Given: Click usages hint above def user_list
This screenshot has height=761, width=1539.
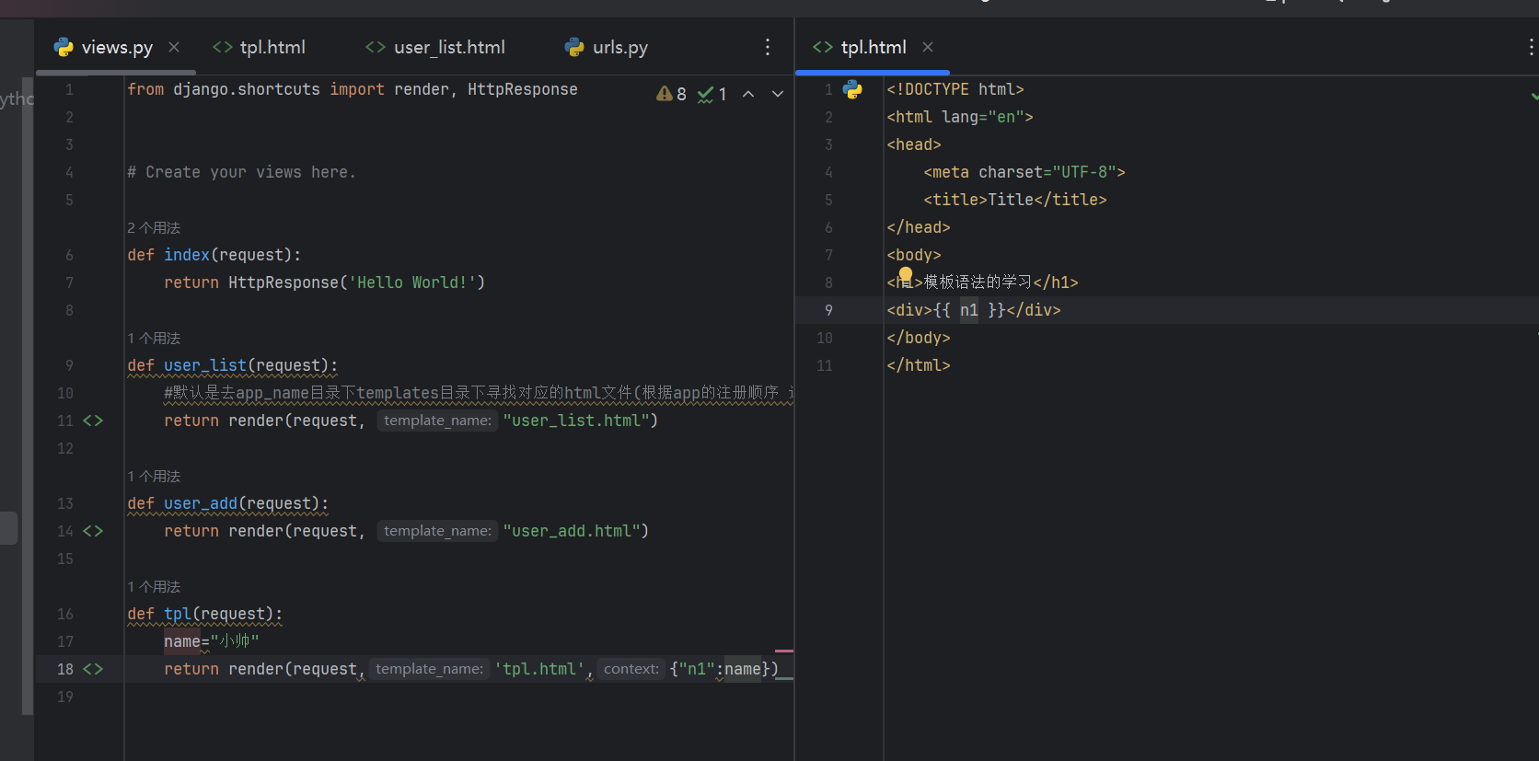Looking at the screenshot, I should pos(154,338).
